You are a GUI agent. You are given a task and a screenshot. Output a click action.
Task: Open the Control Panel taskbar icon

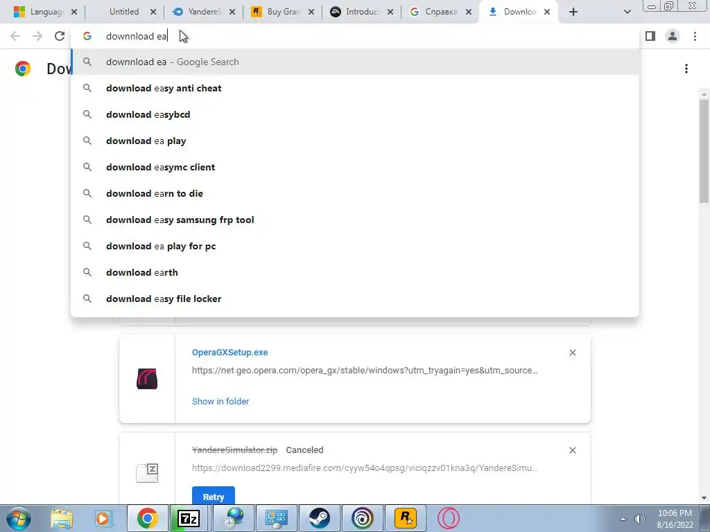tap(277, 518)
